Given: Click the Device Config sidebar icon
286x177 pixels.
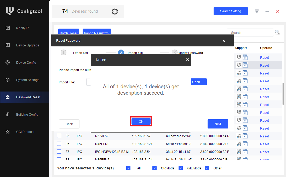Looking at the screenshot, I should [8, 62].
